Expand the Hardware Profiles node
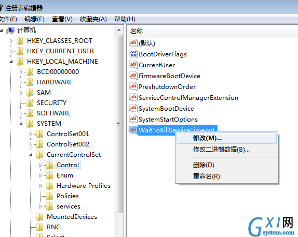Viewport: 298px width, 237px height. (40, 186)
